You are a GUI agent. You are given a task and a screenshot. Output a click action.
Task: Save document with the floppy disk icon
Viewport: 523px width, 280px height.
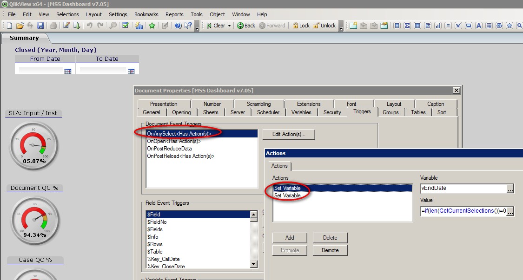click(40, 26)
